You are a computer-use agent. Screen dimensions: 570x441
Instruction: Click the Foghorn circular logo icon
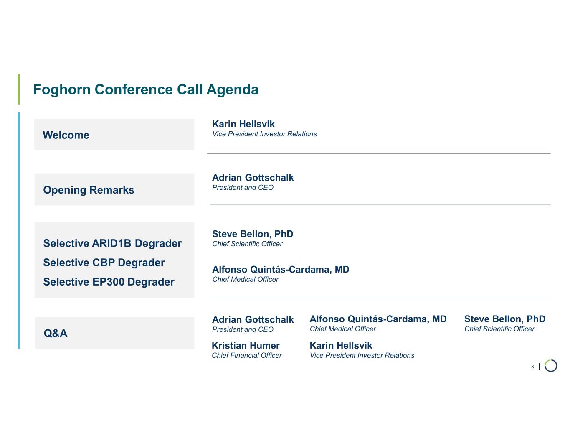[x=551, y=366]
